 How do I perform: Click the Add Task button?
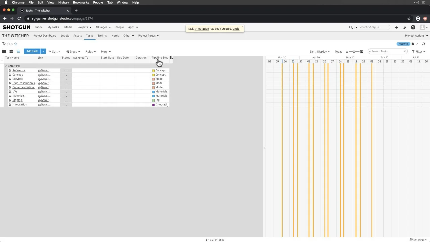(32, 51)
